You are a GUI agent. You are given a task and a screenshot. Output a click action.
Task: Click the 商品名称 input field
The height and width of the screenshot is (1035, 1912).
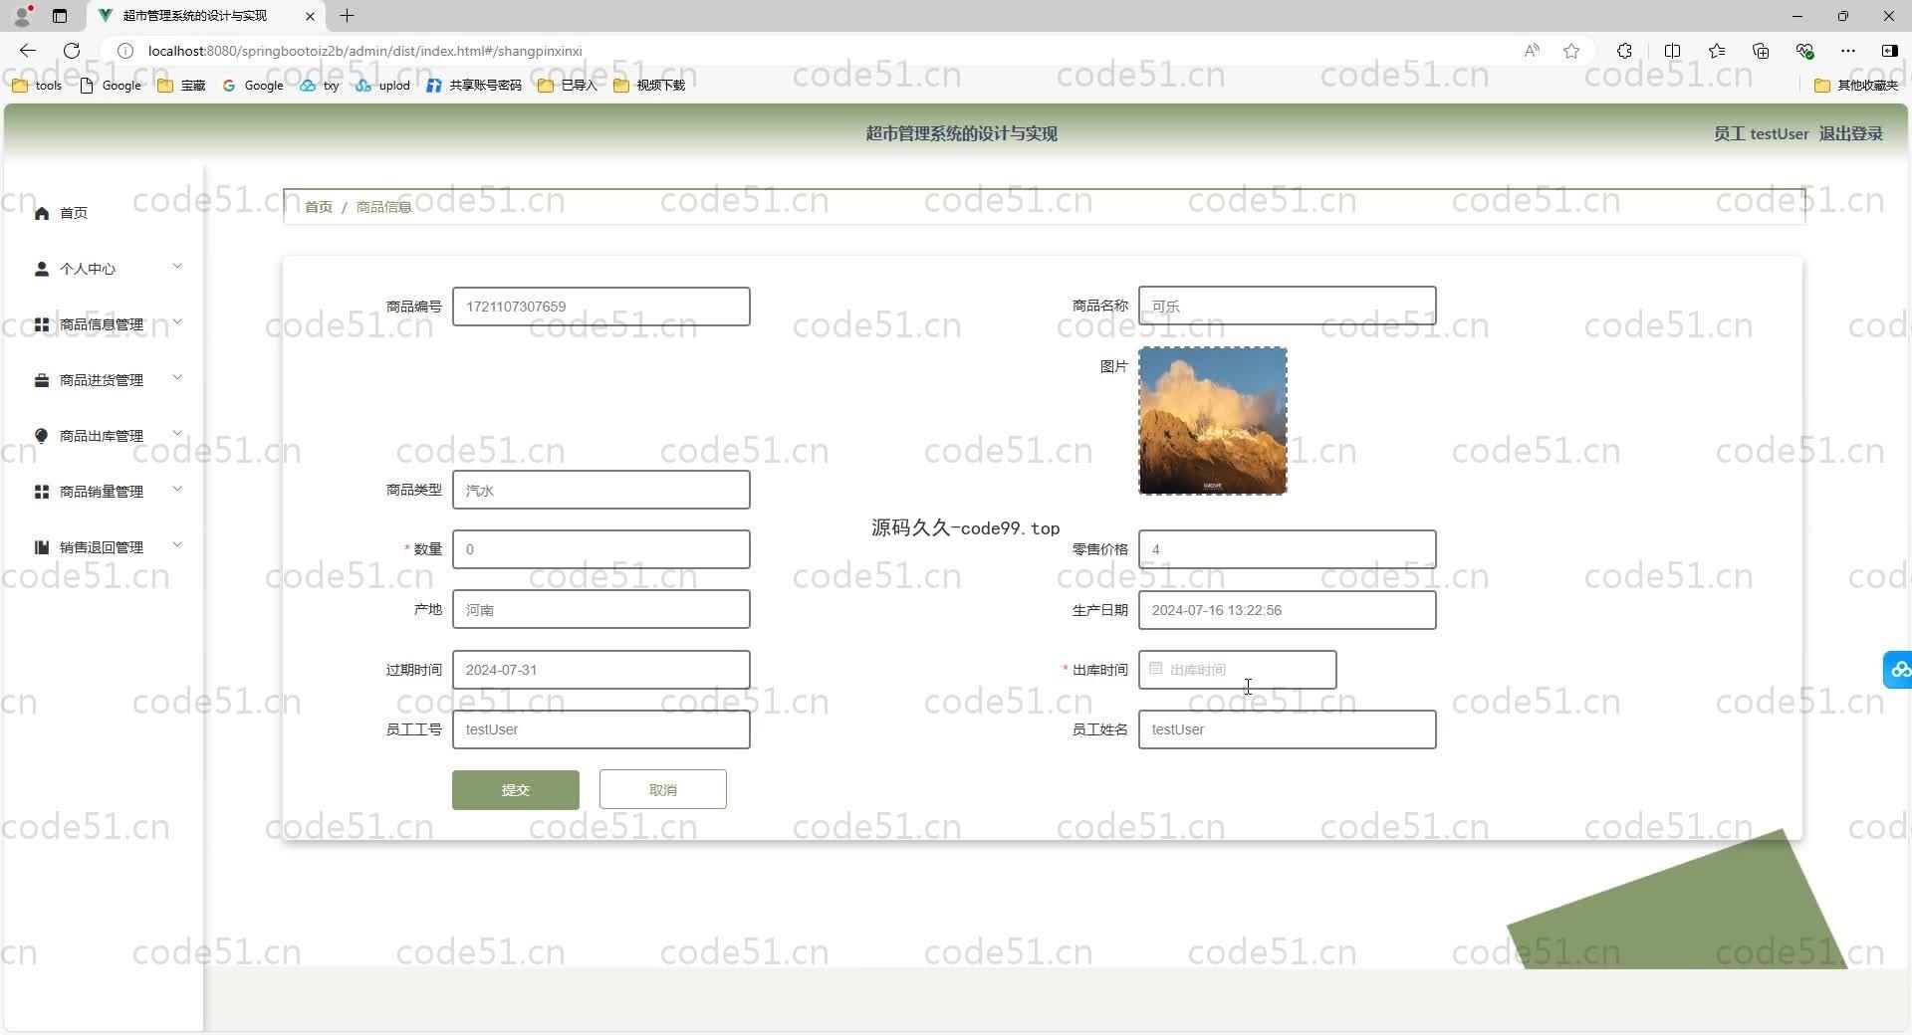click(x=1287, y=306)
